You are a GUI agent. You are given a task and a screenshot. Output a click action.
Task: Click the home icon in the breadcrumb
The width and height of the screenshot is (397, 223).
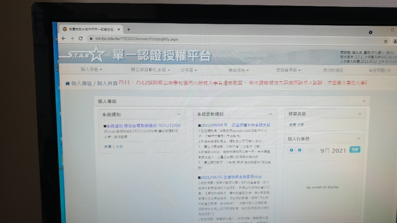pyautogui.click(x=67, y=83)
